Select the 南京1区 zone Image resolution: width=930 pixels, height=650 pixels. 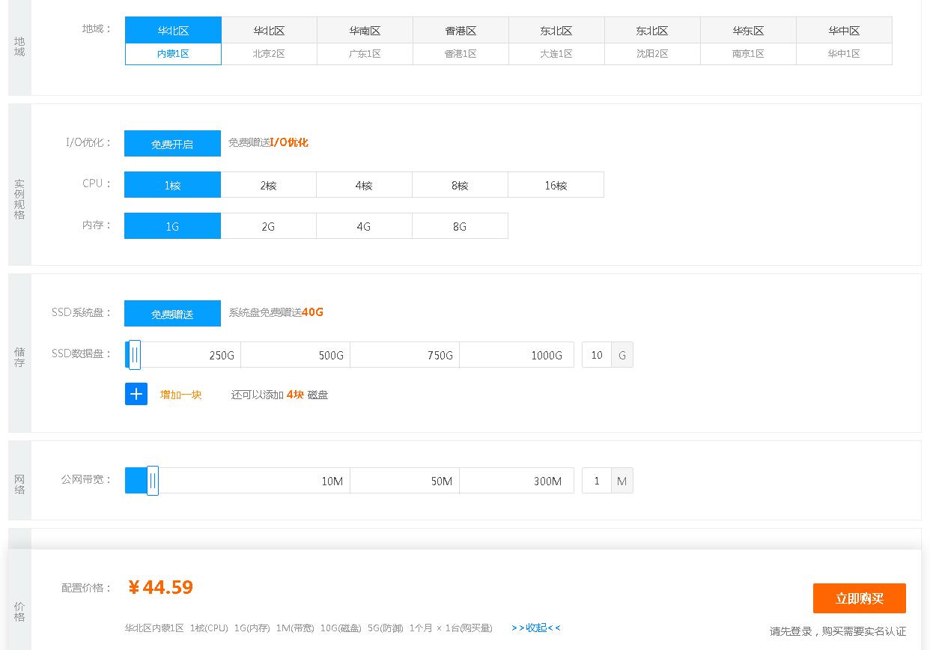748,54
